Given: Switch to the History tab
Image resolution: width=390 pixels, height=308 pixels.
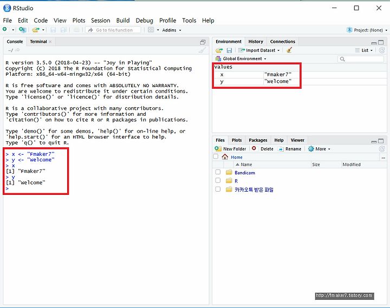Looking at the screenshot, I should (x=256, y=42).
